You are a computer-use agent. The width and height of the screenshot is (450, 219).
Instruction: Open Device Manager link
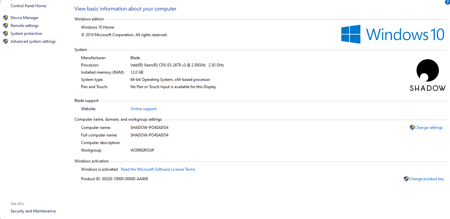(25, 18)
